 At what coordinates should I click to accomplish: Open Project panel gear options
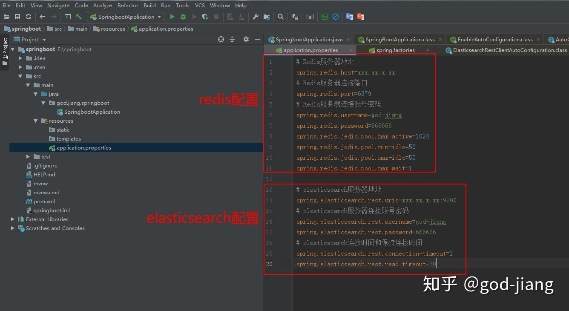[x=246, y=39]
